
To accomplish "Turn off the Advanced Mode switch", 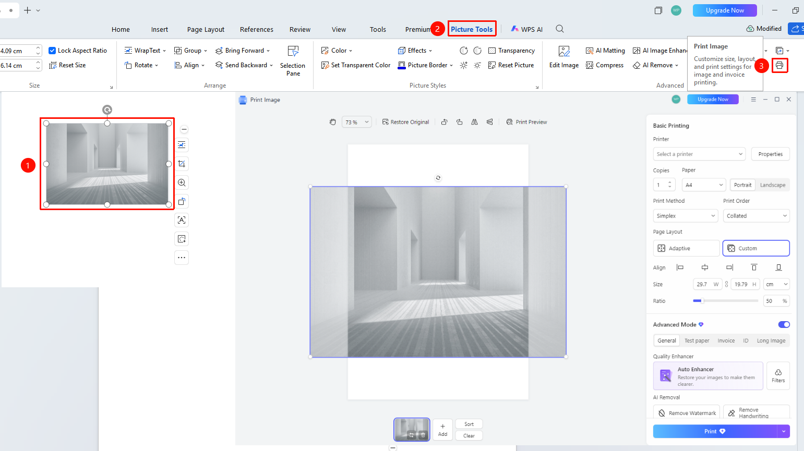I will [784, 324].
